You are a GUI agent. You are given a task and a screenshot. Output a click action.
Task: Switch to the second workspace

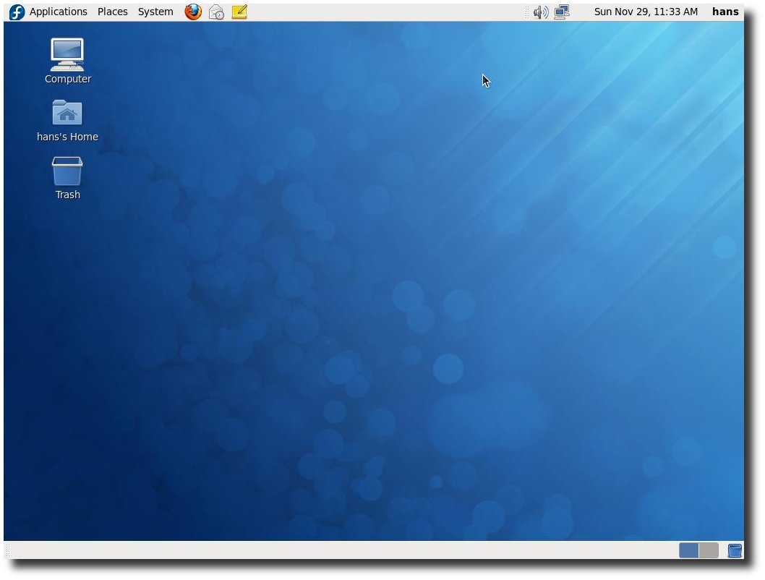click(x=709, y=550)
